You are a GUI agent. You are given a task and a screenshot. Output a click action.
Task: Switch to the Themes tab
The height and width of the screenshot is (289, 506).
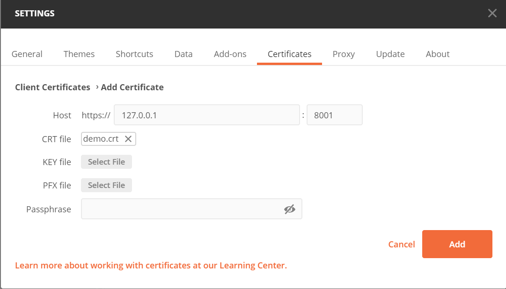tap(79, 54)
